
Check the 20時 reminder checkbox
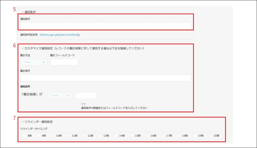(x=210, y=136)
